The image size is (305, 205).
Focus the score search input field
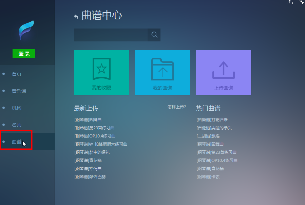pos(111,35)
